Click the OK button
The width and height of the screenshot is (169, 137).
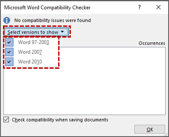point(150,129)
